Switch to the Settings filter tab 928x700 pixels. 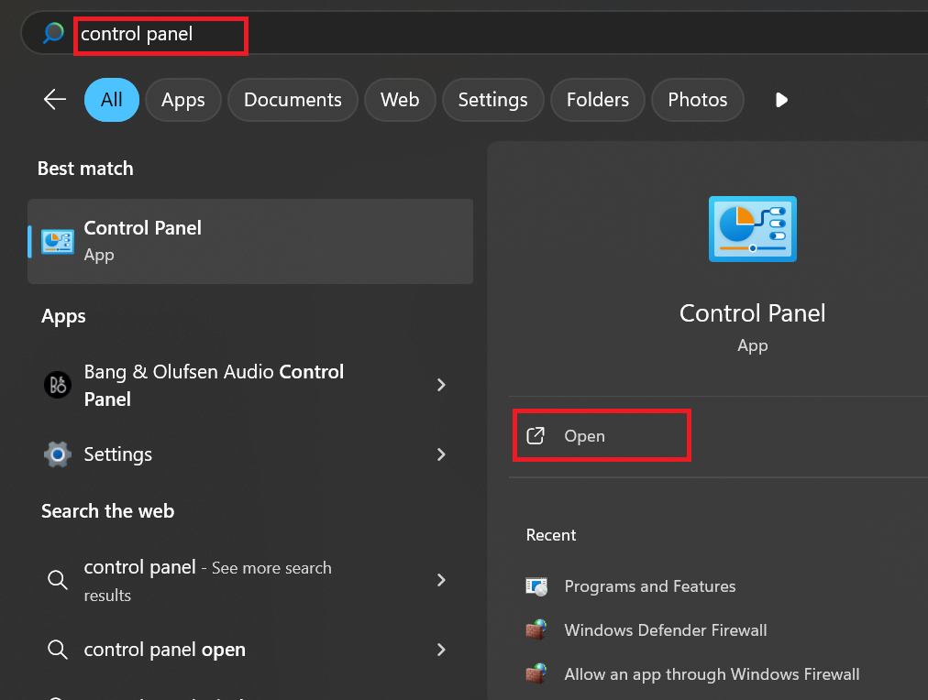492,99
